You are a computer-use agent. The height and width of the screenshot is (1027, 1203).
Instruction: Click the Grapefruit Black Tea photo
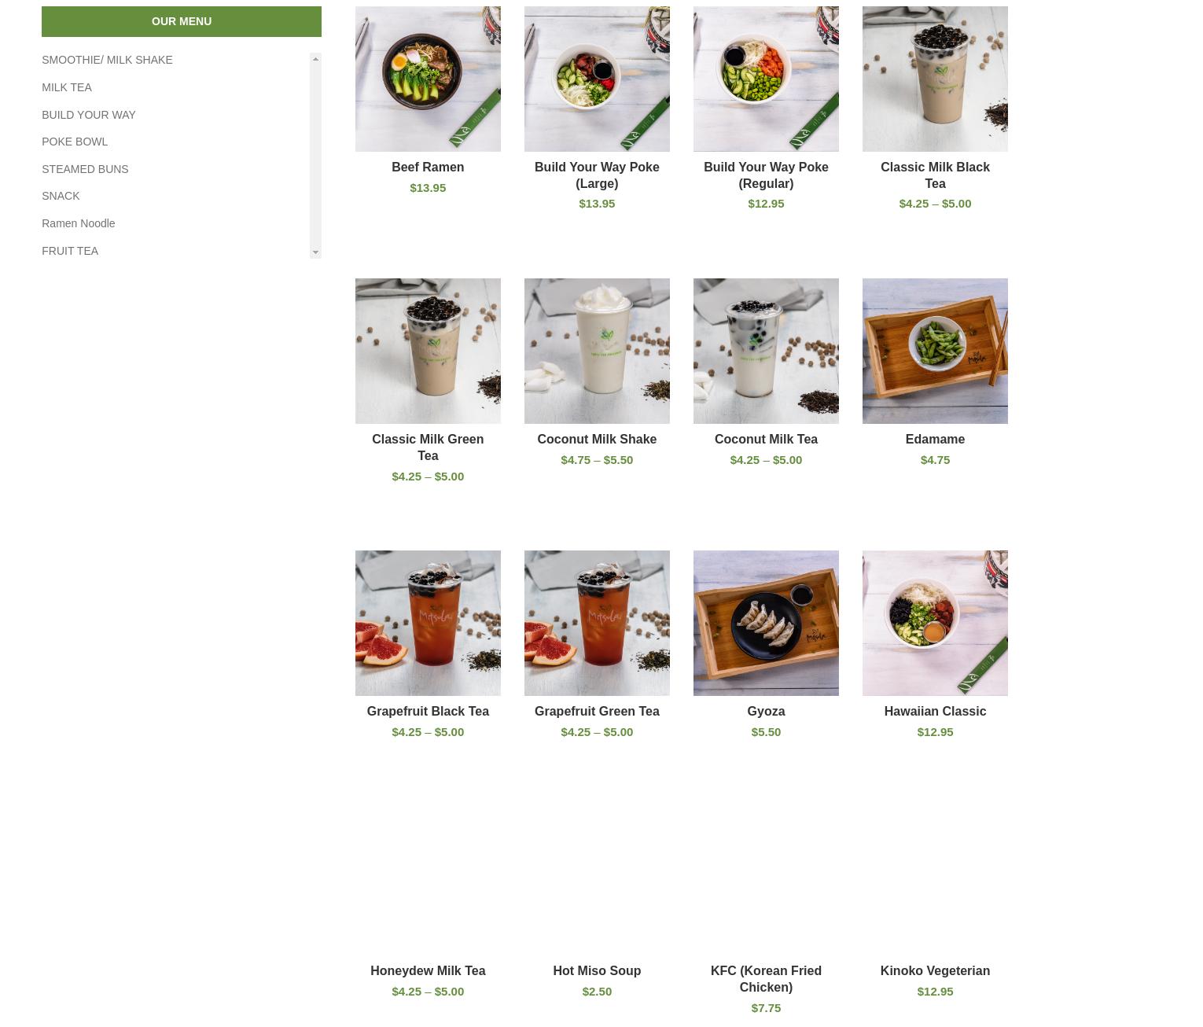point(428,623)
